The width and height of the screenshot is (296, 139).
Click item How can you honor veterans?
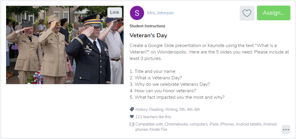(163, 91)
